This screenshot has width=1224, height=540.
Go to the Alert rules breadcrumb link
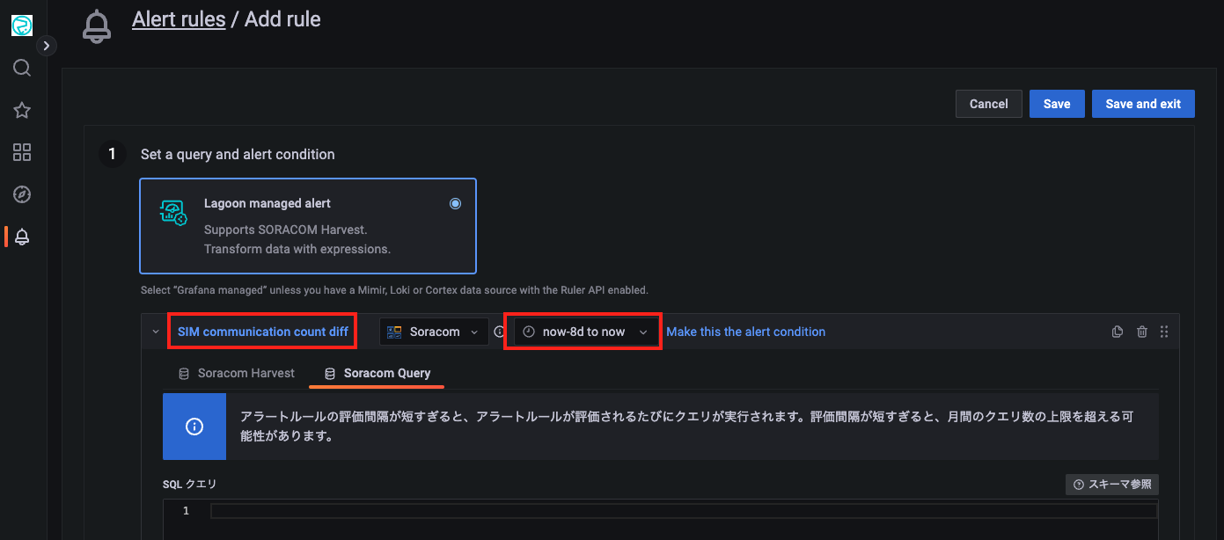click(179, 18)
